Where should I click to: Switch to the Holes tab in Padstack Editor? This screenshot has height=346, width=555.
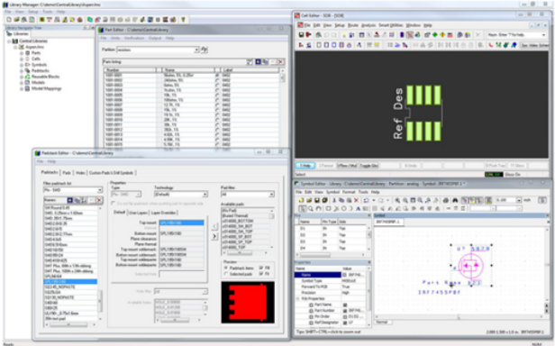tap(80, 173)
